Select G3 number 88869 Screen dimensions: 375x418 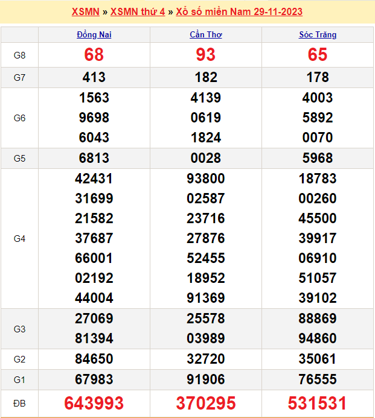tap(318, 318)
